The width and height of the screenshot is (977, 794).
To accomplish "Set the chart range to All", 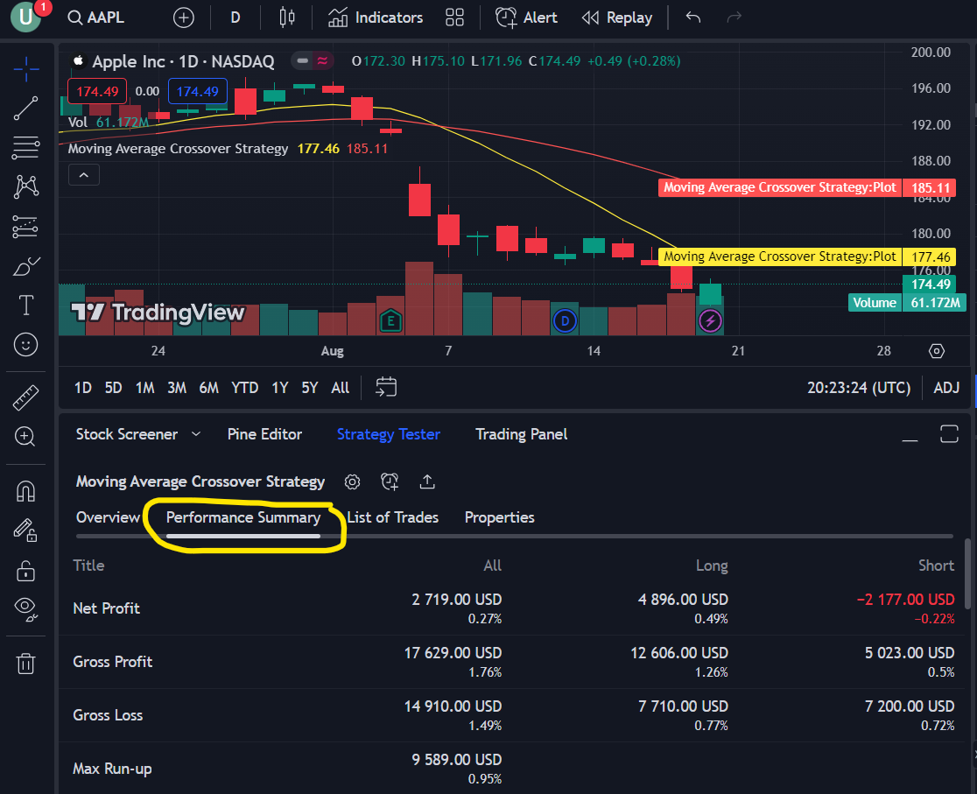I will (x=341, y=388).
